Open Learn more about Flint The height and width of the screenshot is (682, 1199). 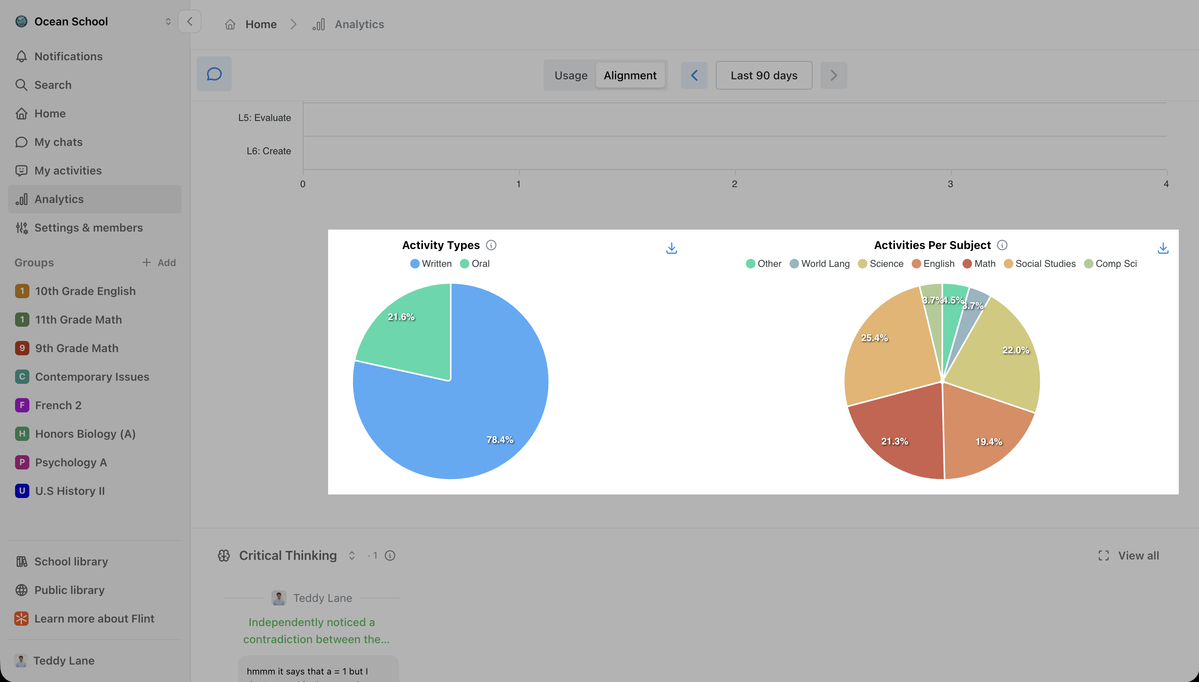click(95, 619)
